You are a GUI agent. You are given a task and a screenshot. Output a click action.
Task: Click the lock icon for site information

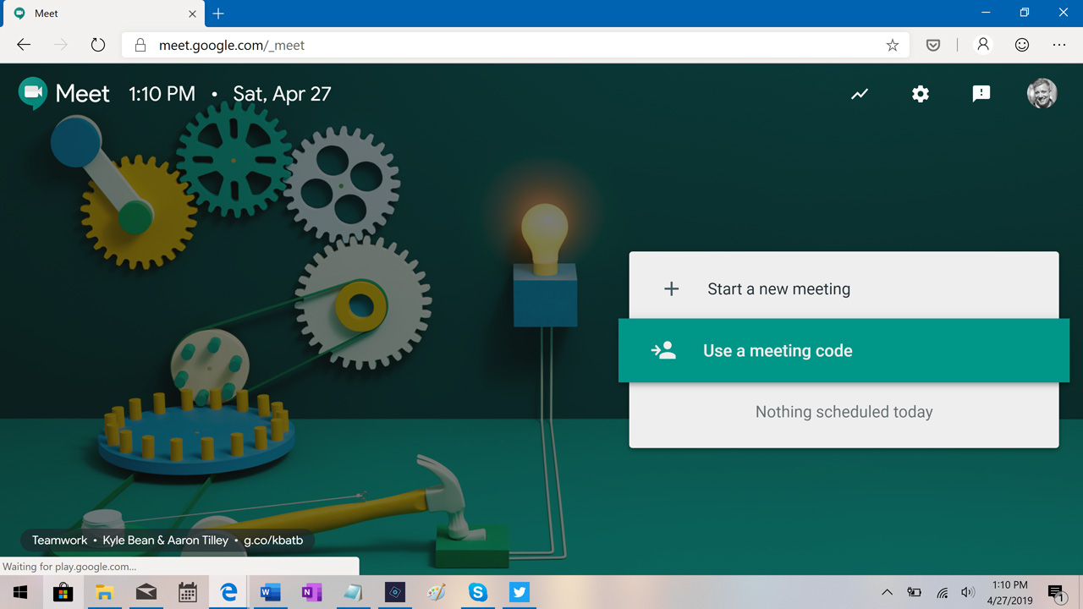140,46
